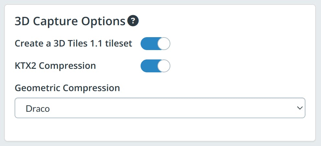Expand the compression type combo box
This screenshot has width=321, height=146.
[x=160, y=108]
